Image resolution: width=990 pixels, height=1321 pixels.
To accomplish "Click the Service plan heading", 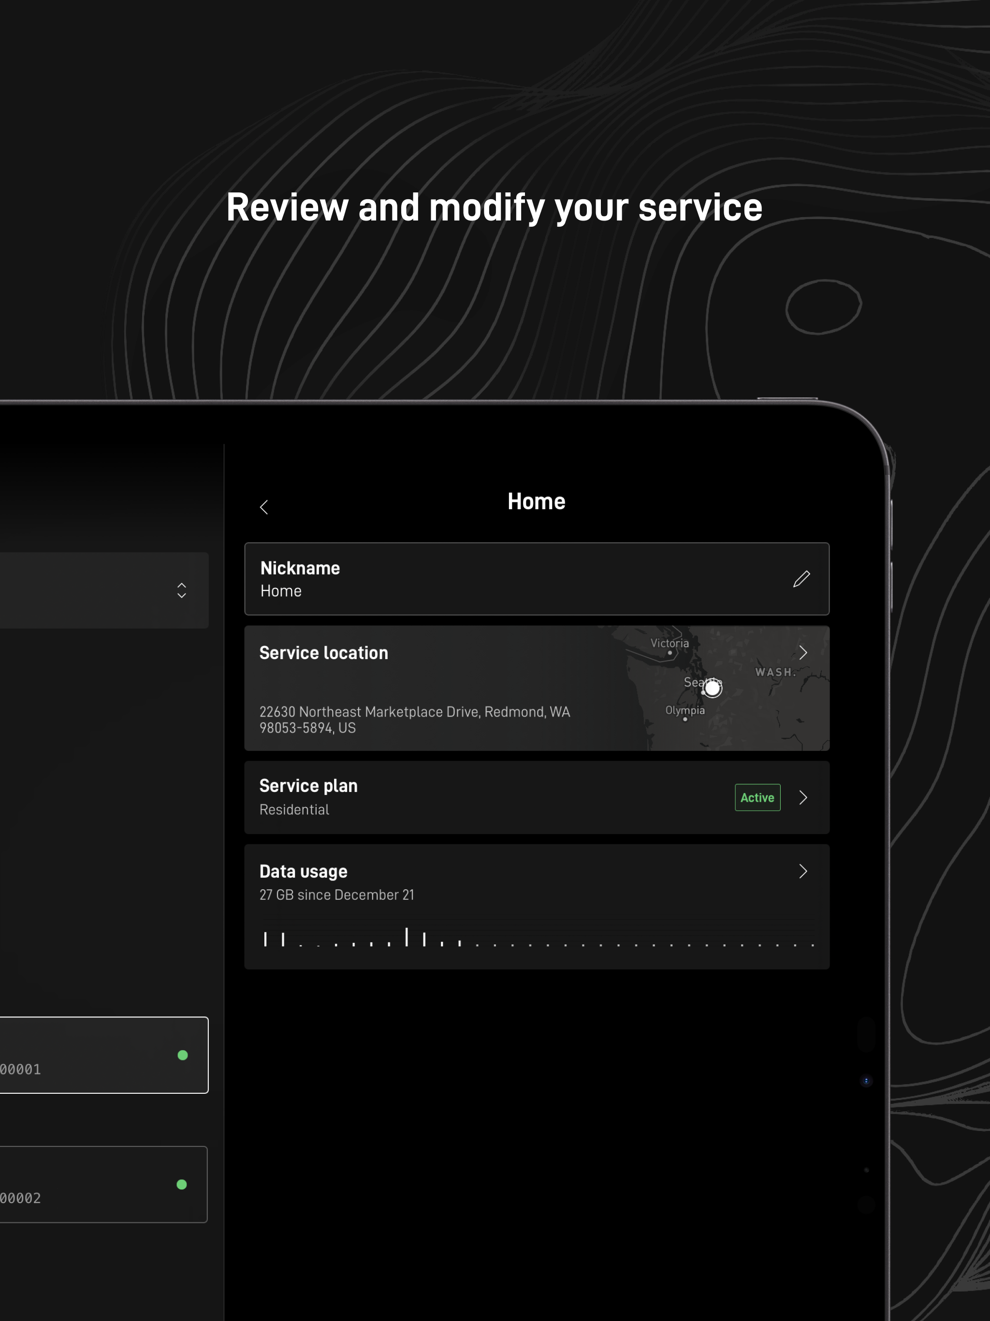I will tap(308, 786).
